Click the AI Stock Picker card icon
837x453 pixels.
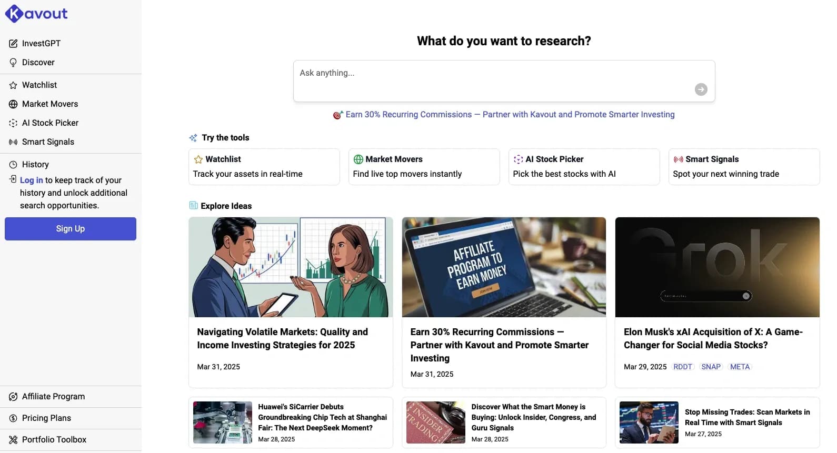coord(519,159)
